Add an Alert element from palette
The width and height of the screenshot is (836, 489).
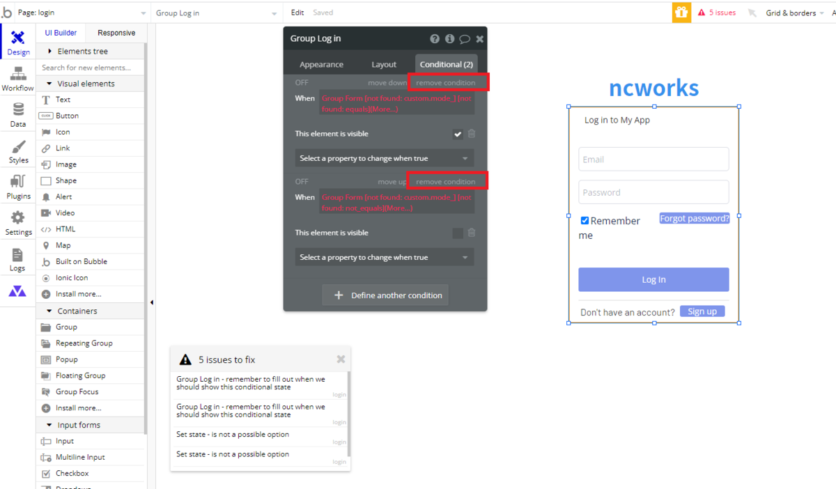pyautogui.click(x=91, y=196)
